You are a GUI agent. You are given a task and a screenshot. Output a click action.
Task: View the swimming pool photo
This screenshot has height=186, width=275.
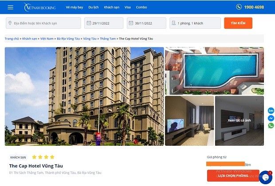(214, 71)
